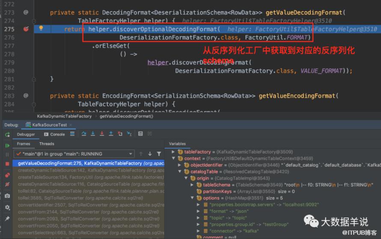Image resolution: width=381 pixels, height=239 pixels.
Task: Click the Run to Cursor icon
Action: 129,134
